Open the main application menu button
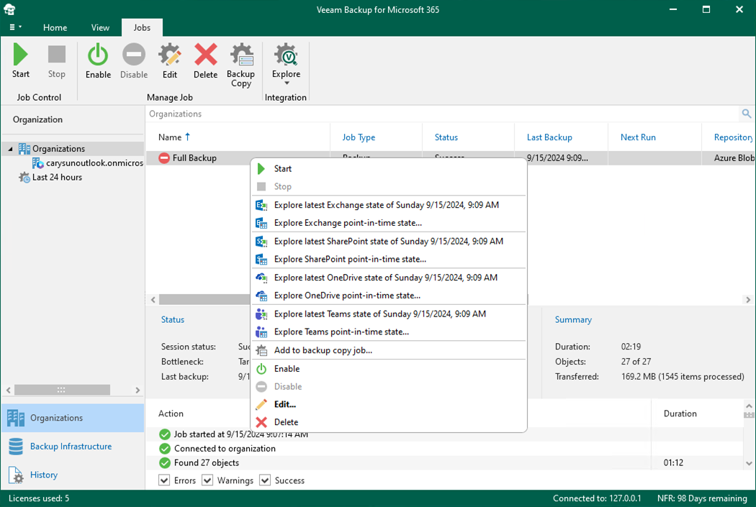The width and height of the screenshot is (756, 507). (x=15, y=27)
